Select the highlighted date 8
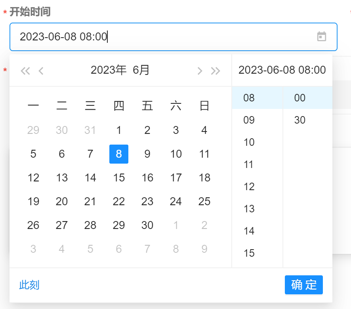This screenshot has width=351, height=309. point(119,154)
